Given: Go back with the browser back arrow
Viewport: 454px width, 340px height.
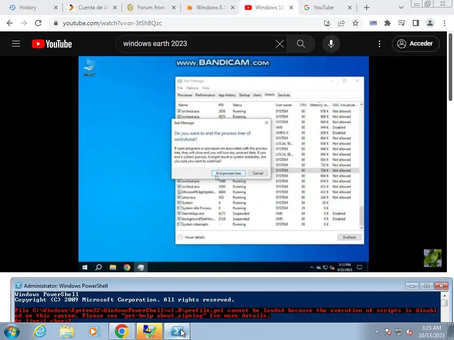Looking at the screenshot, I should tap(10, 23).
